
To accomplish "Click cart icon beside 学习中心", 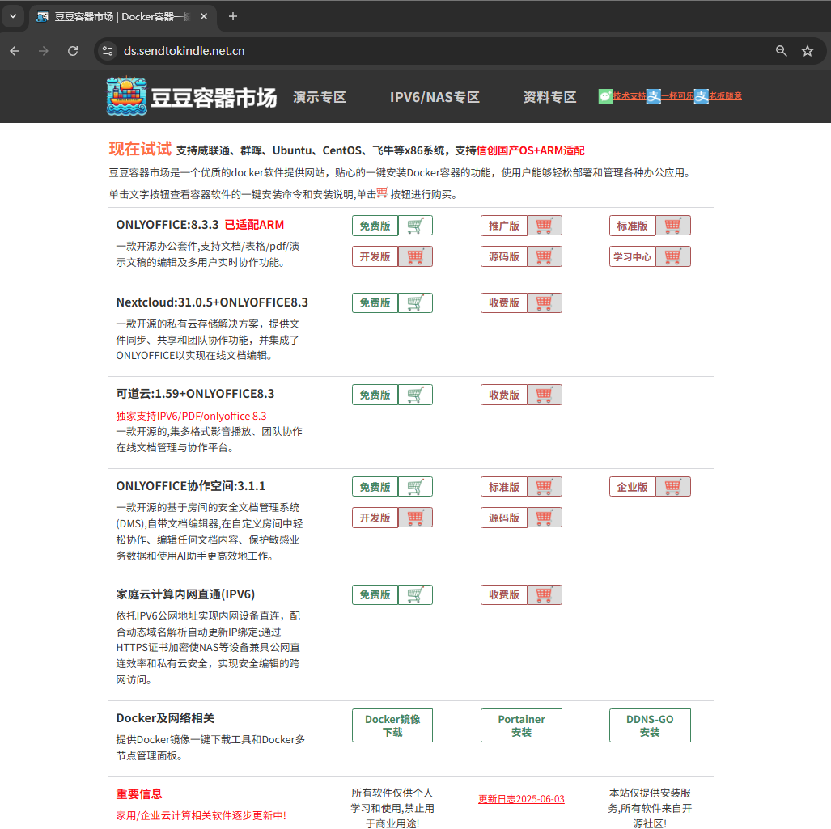I will point(673,256).
